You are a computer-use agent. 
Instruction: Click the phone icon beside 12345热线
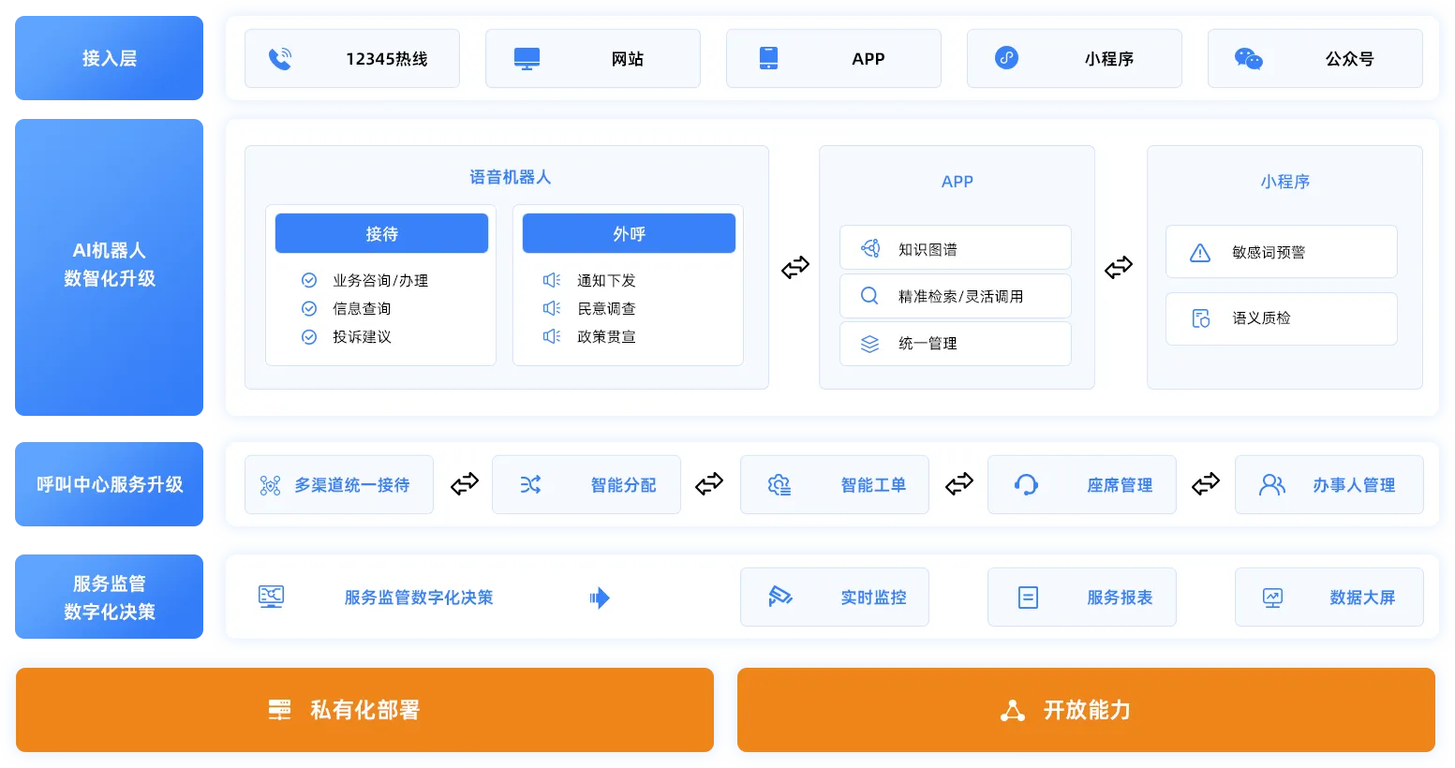[x=280, y=59]
